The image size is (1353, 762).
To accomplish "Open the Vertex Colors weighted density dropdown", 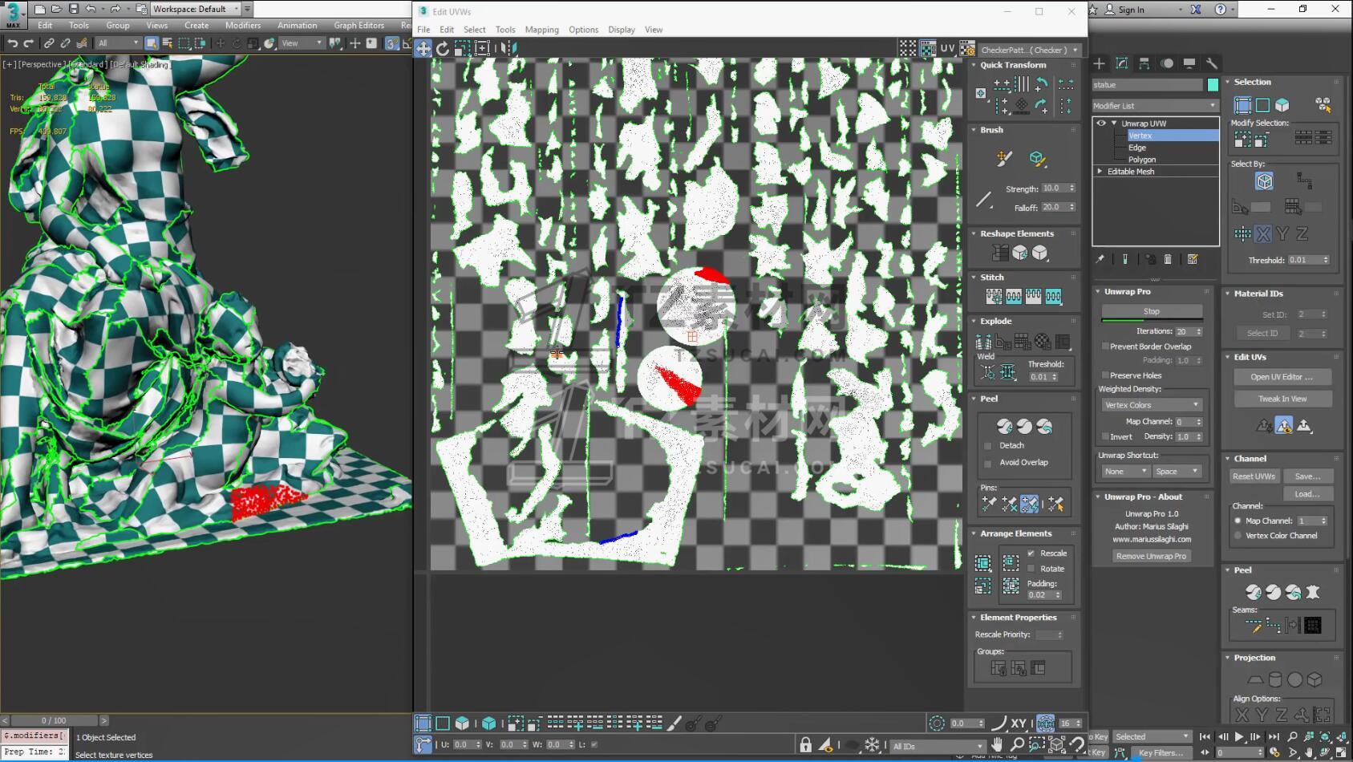I will (x=1151, y=405).
